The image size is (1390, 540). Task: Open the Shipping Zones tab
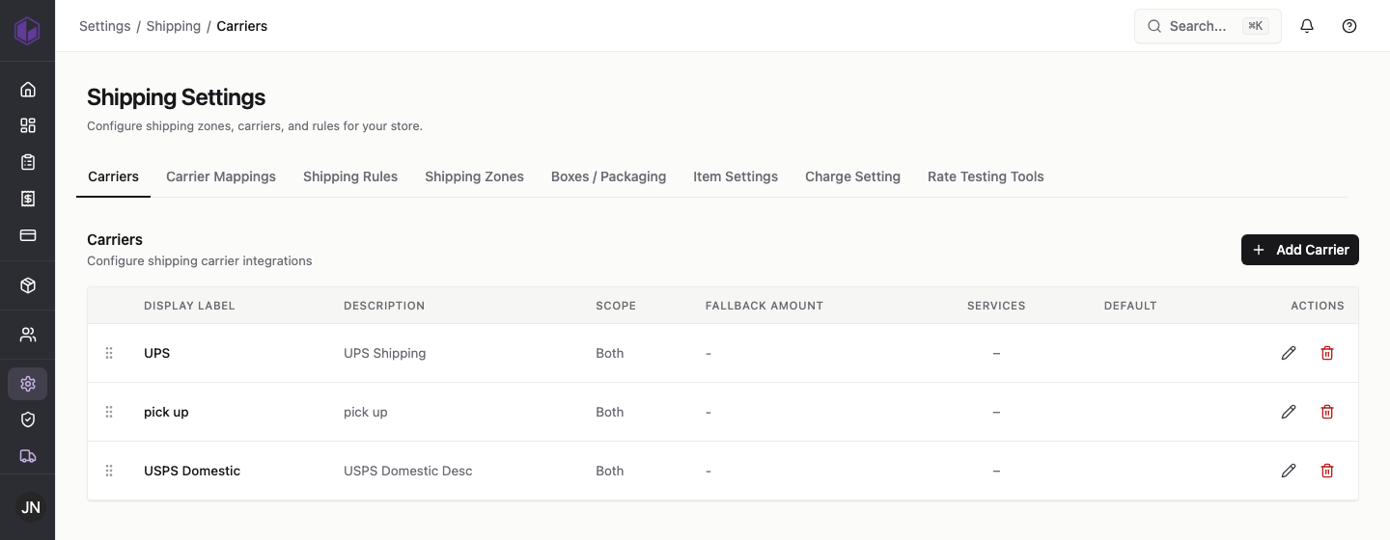tap(474, 176)
